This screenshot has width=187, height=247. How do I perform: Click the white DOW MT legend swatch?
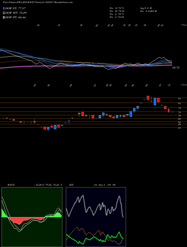tap(4, 13)
